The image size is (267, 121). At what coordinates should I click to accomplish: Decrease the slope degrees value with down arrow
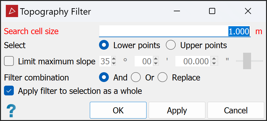coord(113,63)
